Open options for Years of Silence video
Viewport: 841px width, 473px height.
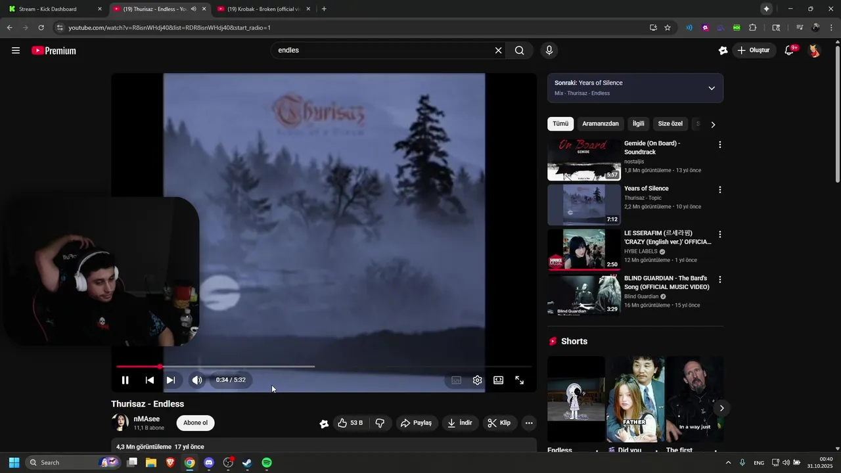point(720,190)
